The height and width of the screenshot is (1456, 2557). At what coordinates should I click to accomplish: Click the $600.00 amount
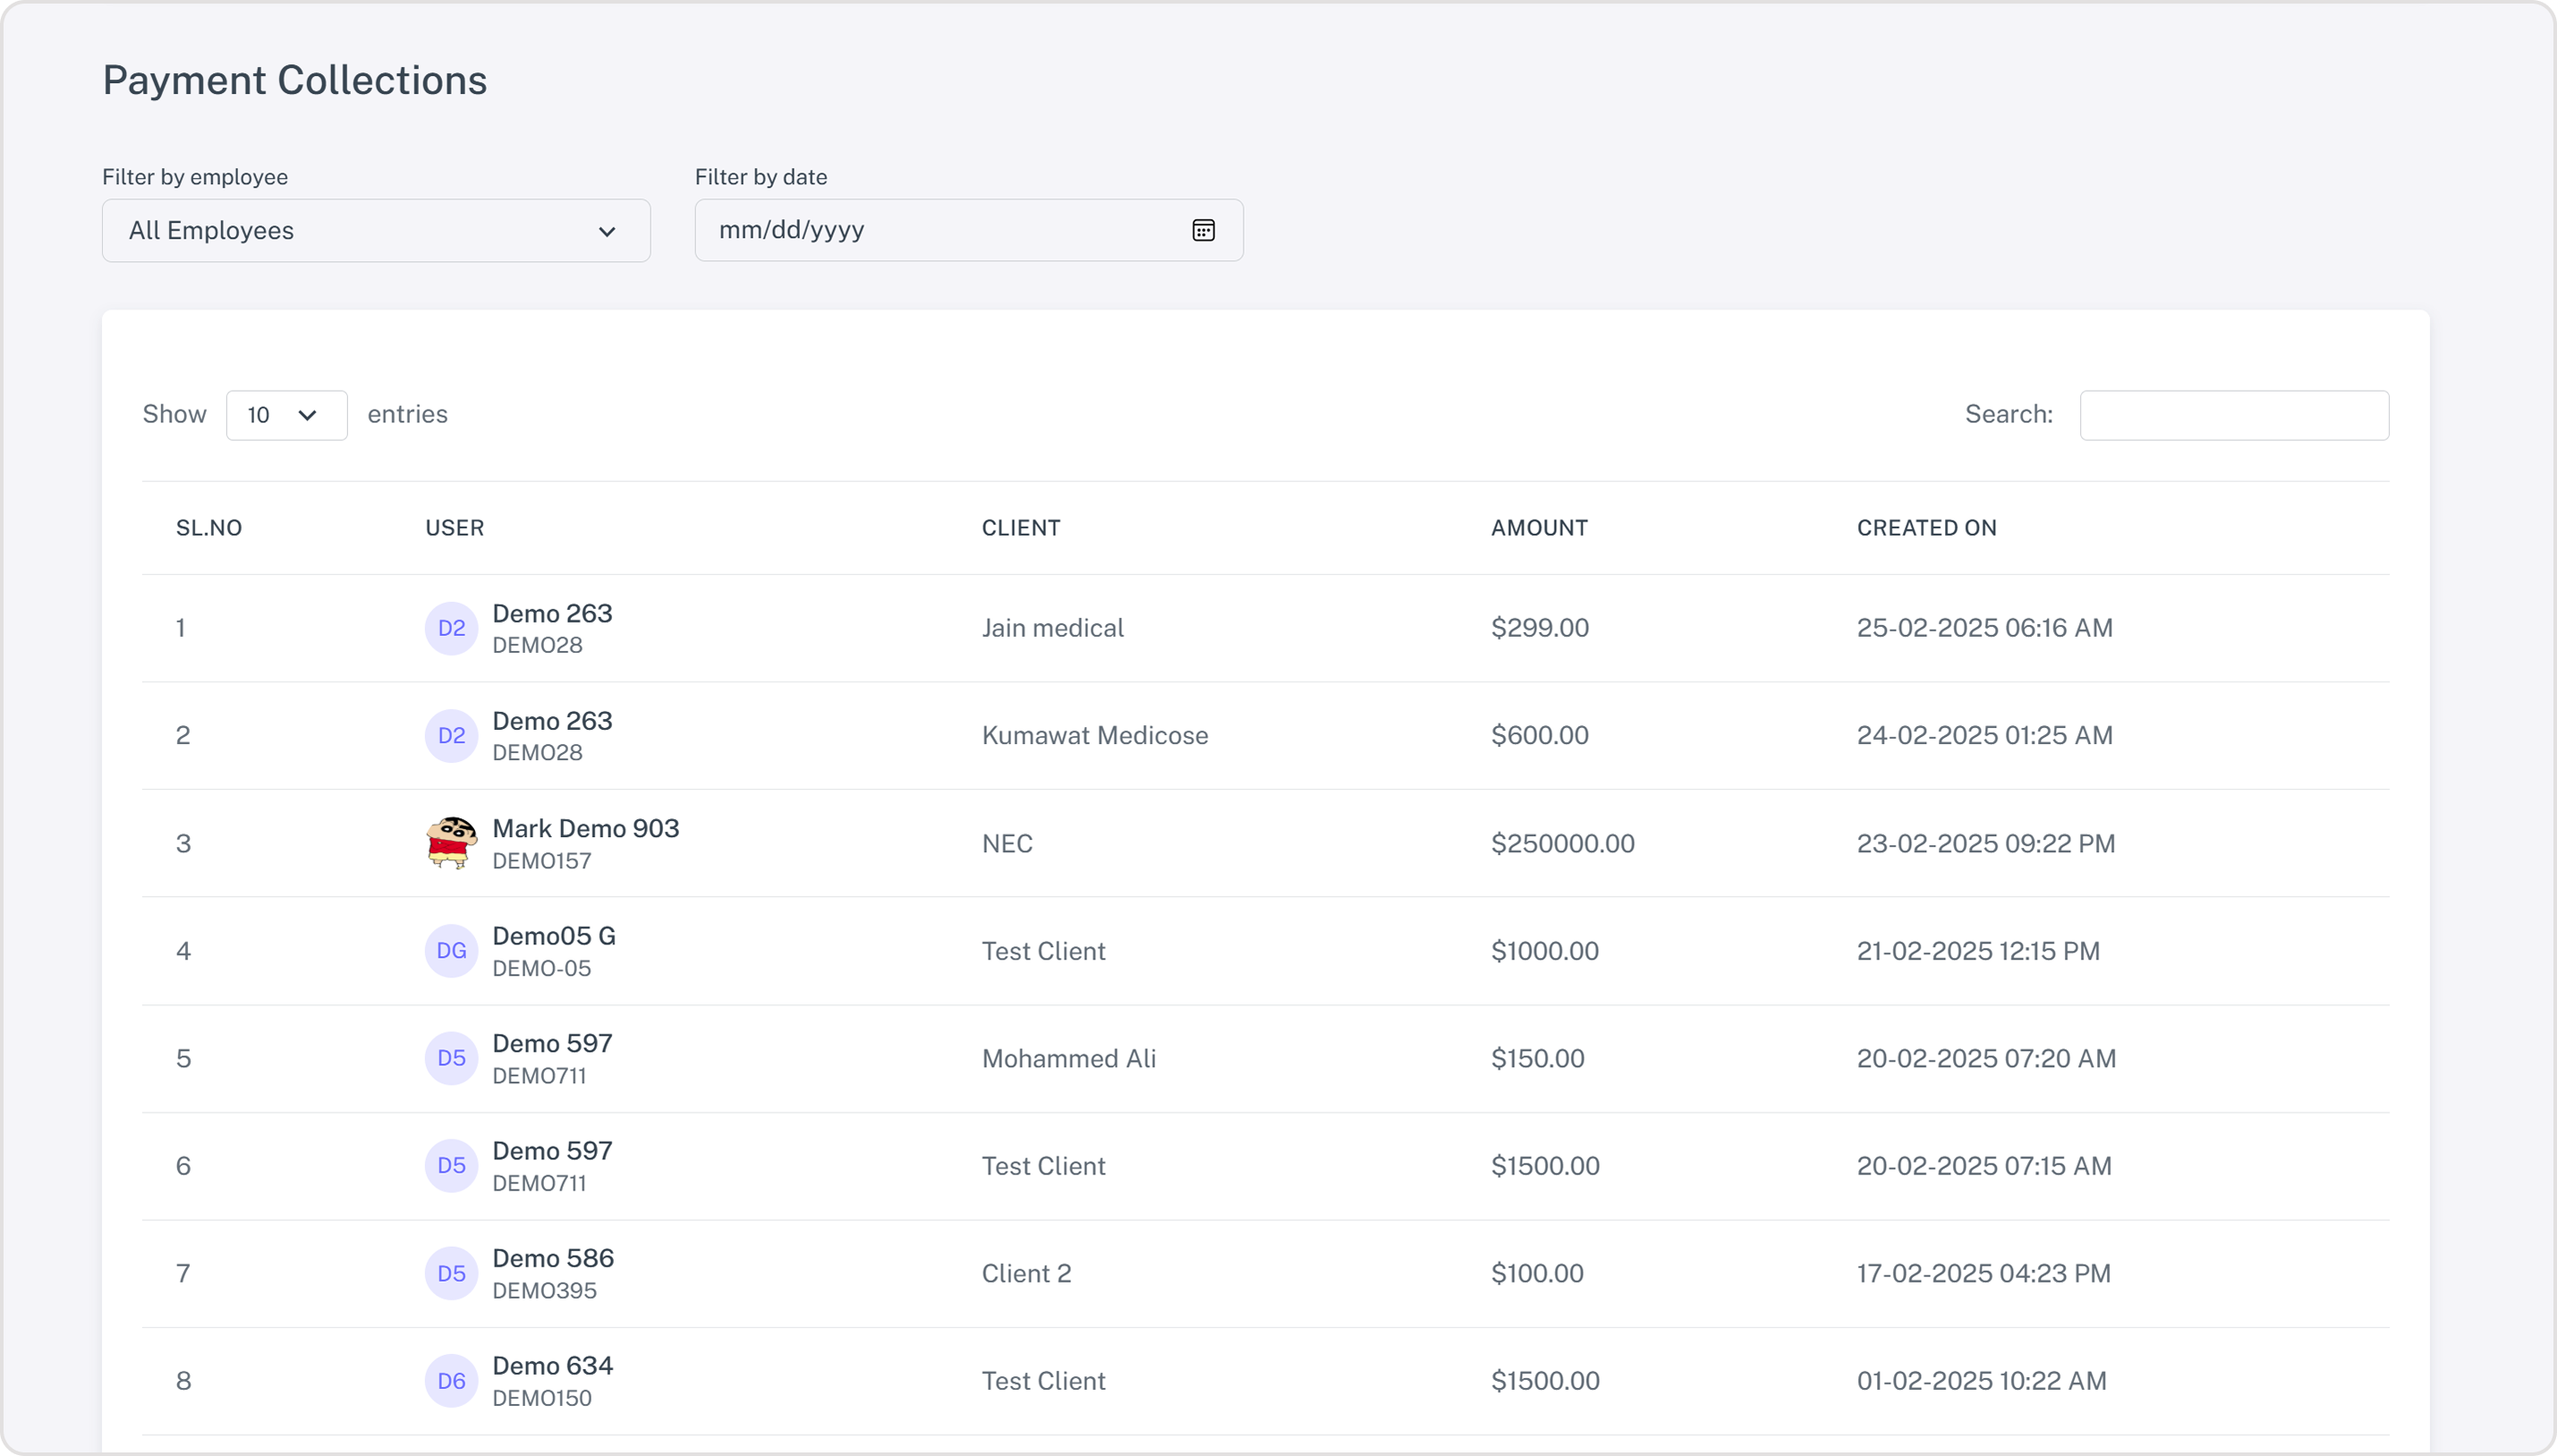tap(1540, 736)
